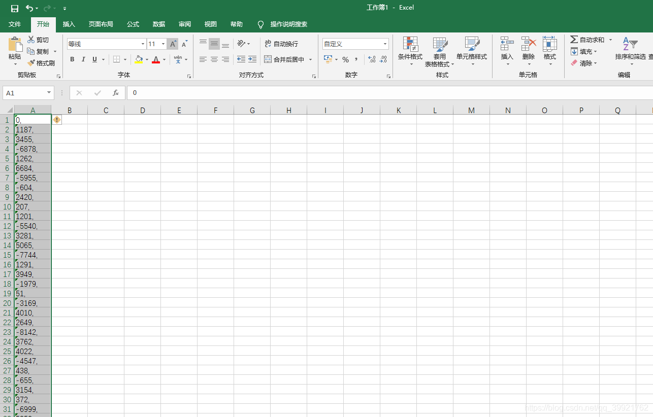Click the text orientation icon
Screen dimensions: 653x417
(x=241, y=44)
